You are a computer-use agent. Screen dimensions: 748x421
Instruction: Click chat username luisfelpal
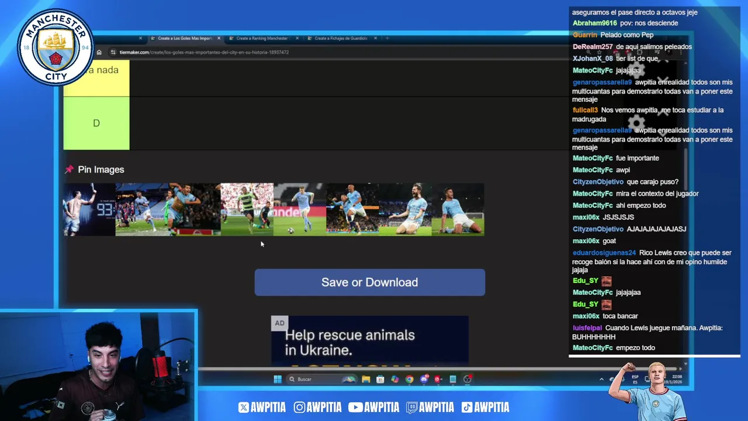click(x=587, y=328)
